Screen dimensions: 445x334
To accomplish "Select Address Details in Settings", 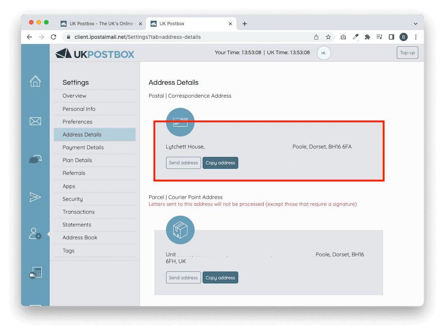I will coord(94,134).
